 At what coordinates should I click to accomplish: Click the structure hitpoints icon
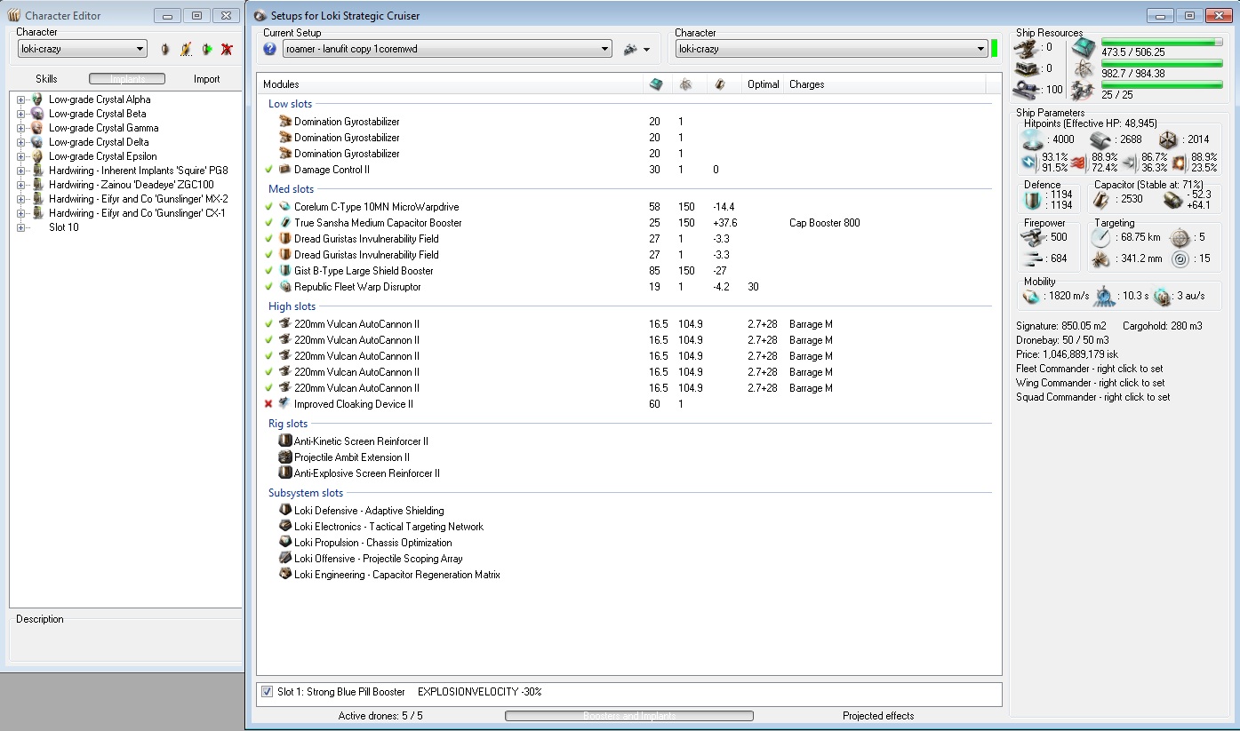pos(1169,139)
